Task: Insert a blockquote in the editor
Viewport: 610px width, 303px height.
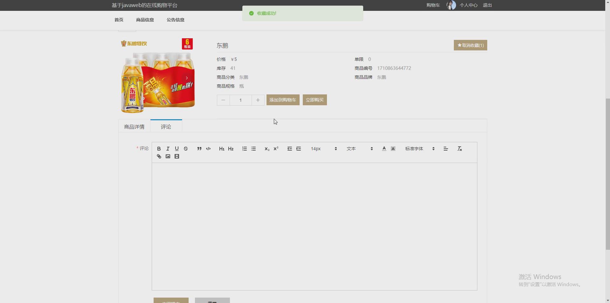Action: (199, 149)
